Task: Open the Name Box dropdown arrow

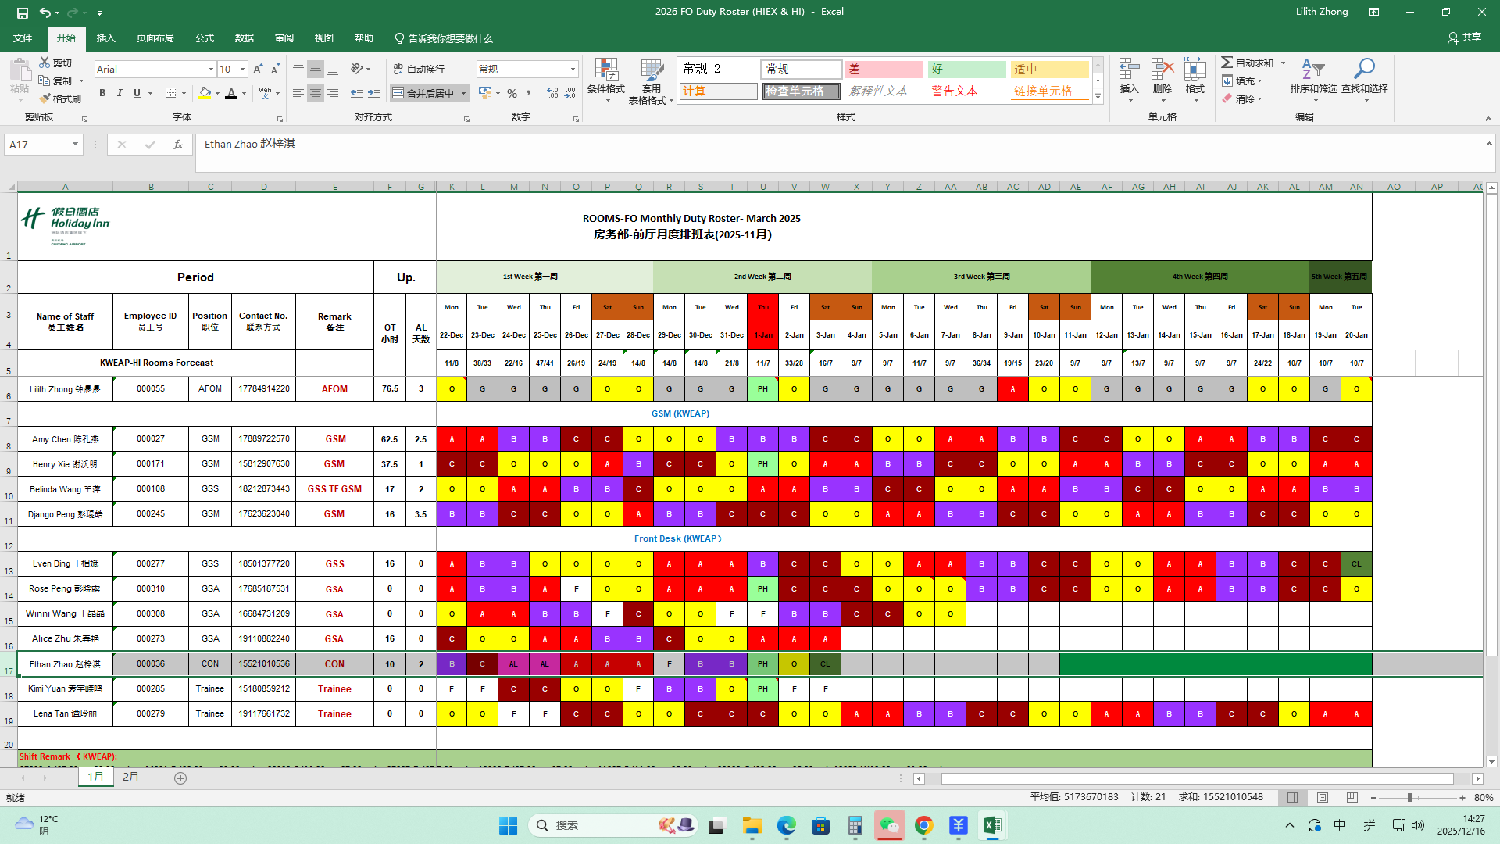Action: tap(75, 145)
